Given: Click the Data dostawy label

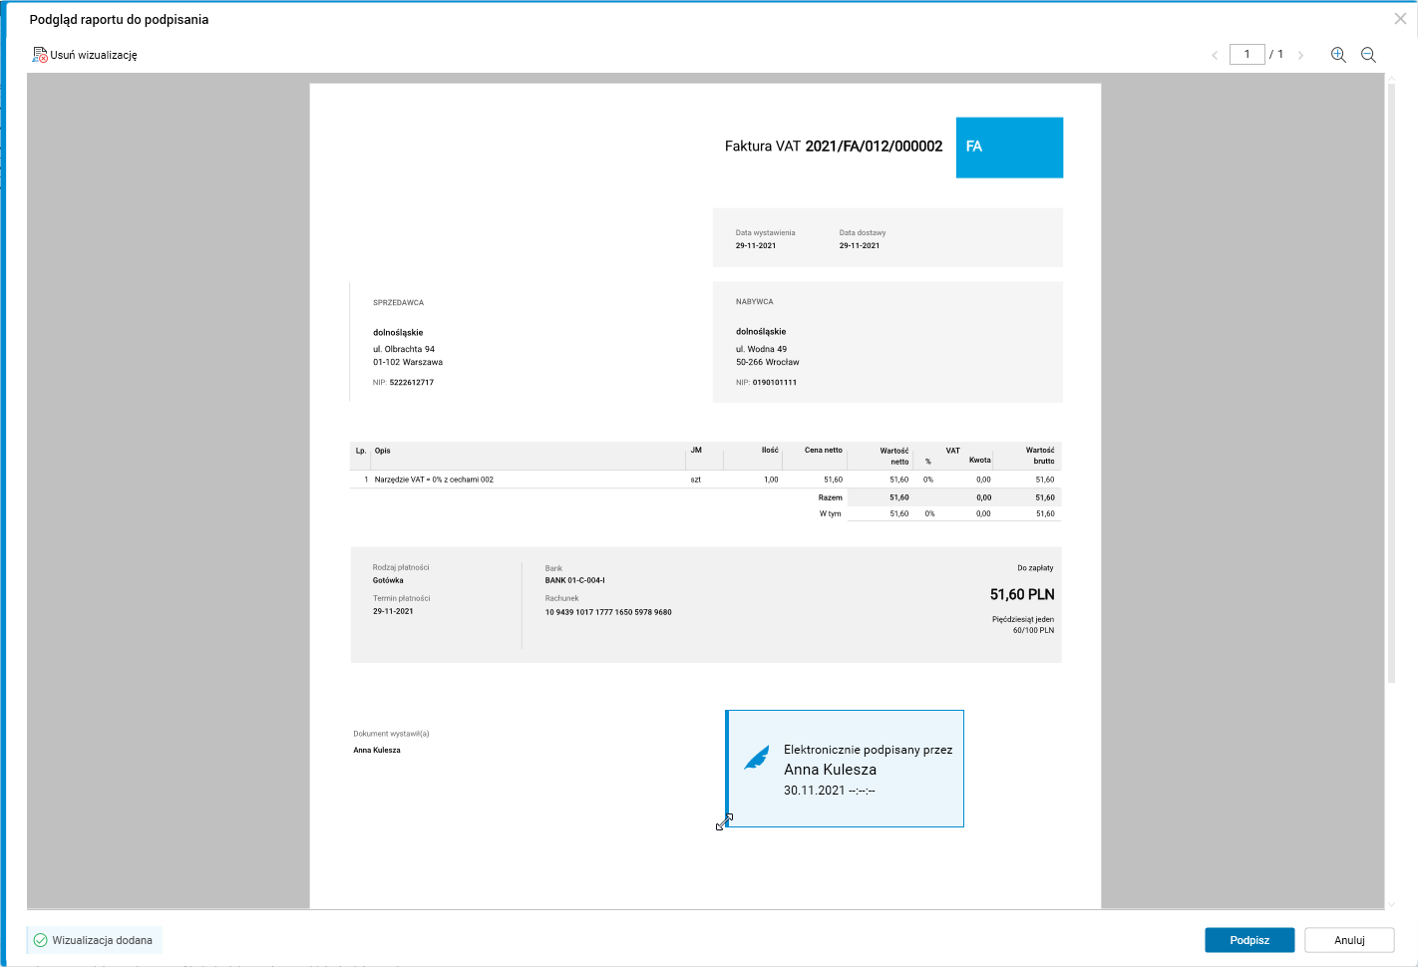Looking at the screenshot, I should pos(863,233).
